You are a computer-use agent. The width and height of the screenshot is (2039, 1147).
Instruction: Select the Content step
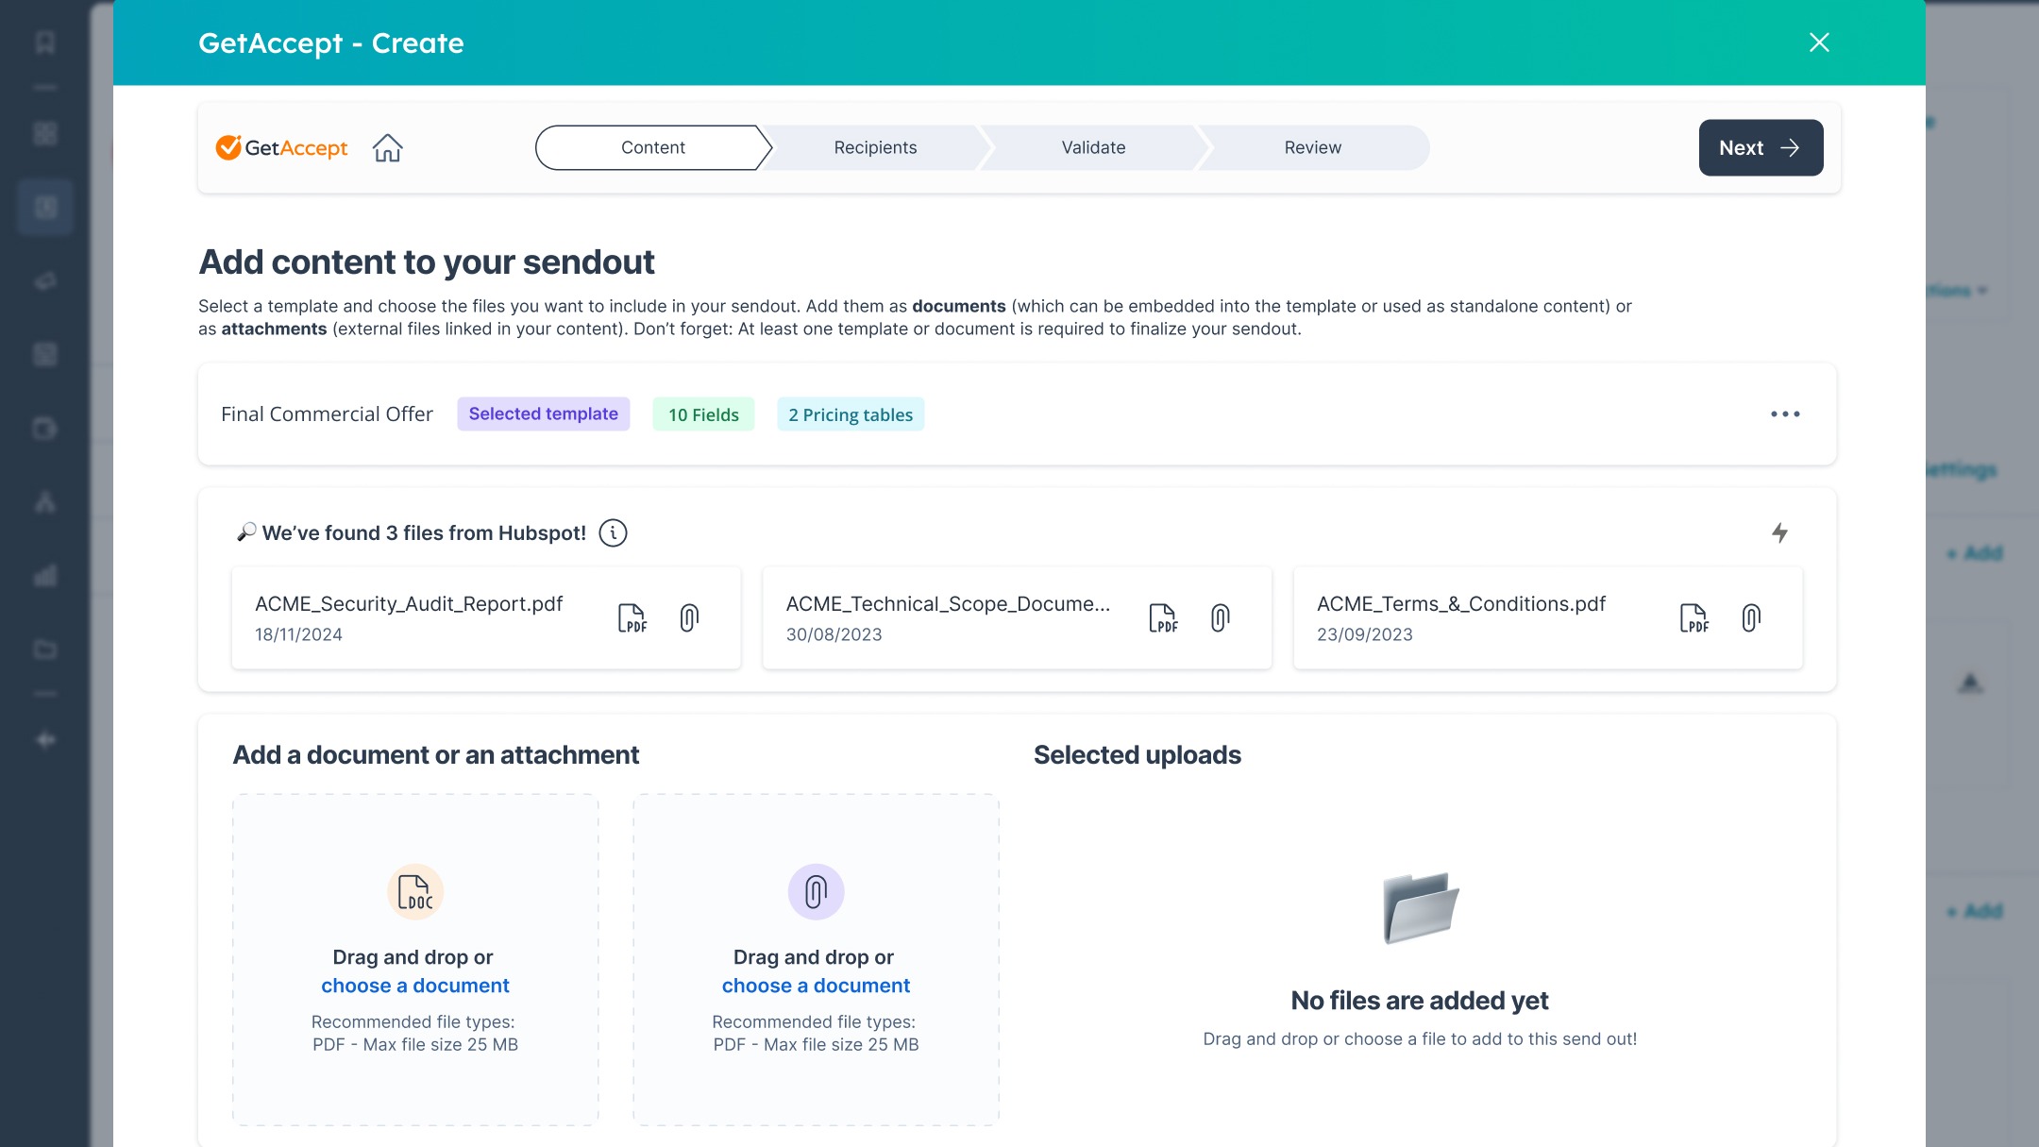[x=652, y=148]
